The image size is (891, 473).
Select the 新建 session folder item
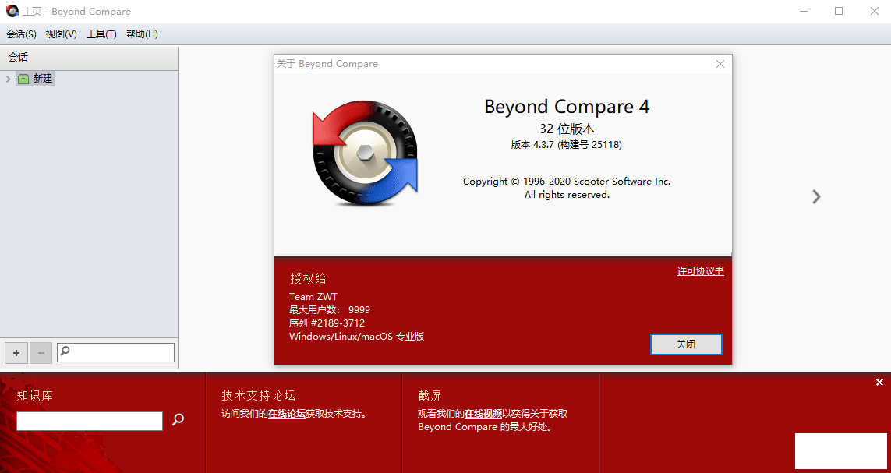[36, 79]
